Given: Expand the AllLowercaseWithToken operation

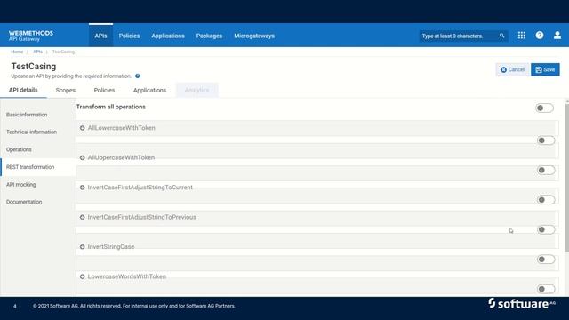Looking at the screenshot, I should pos(83,128).
